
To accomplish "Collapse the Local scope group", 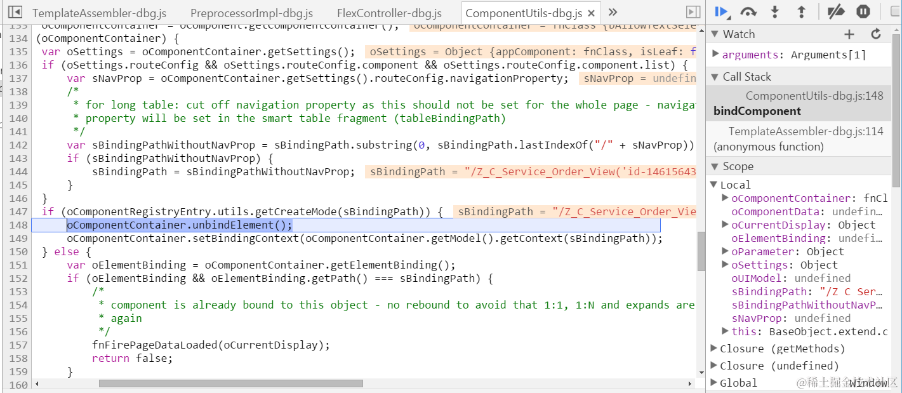I will pyautogui.click(x=715, y=185).
